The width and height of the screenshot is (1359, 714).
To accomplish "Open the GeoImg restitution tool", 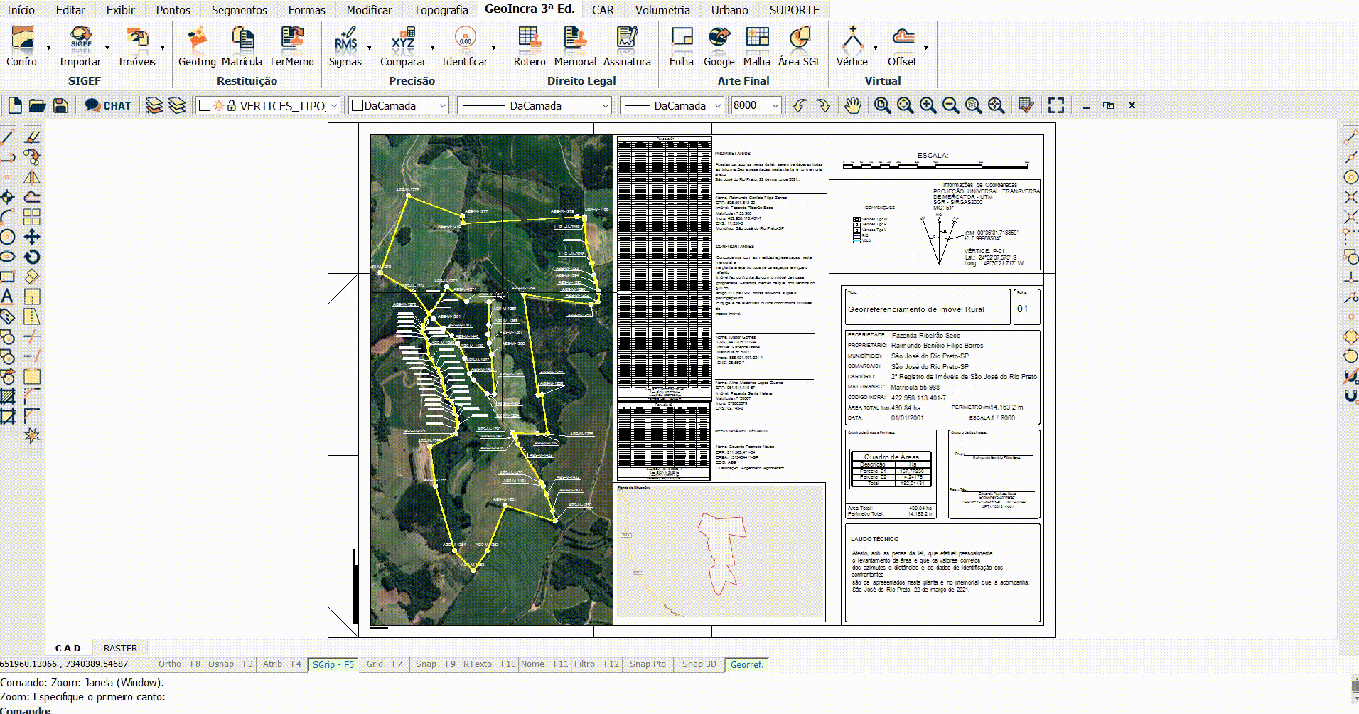I will tap(197, 46).
